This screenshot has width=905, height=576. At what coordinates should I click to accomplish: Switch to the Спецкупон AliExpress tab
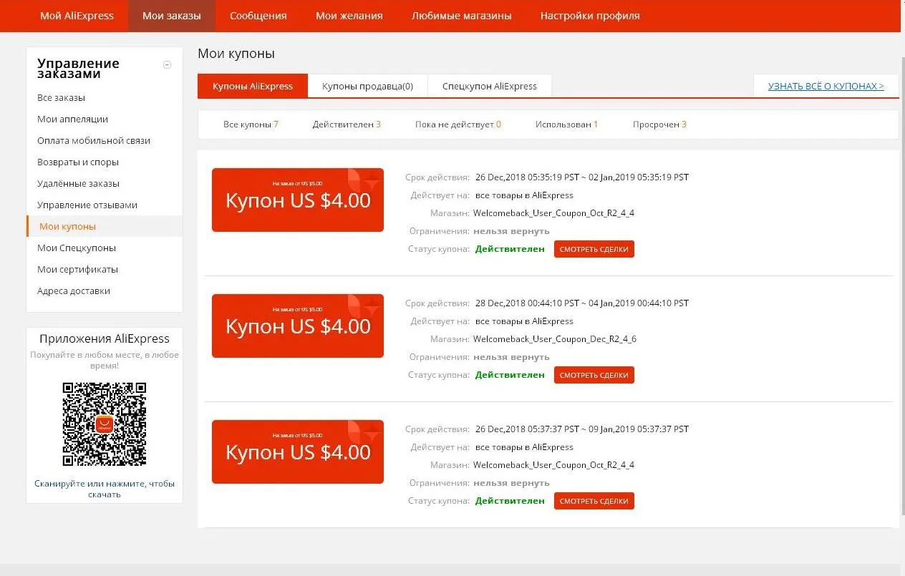click(x=490, y=86)
